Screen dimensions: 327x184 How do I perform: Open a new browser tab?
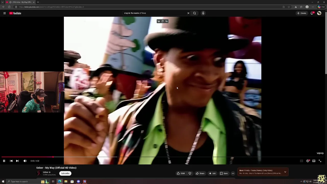pos(38,2)
